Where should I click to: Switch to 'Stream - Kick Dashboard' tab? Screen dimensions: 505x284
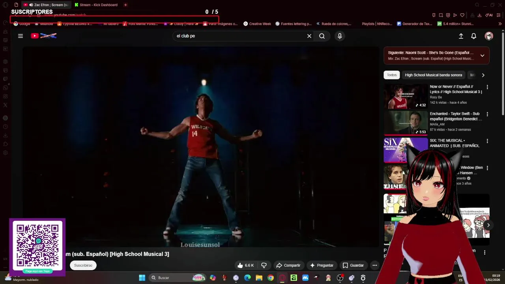(97, 5)
